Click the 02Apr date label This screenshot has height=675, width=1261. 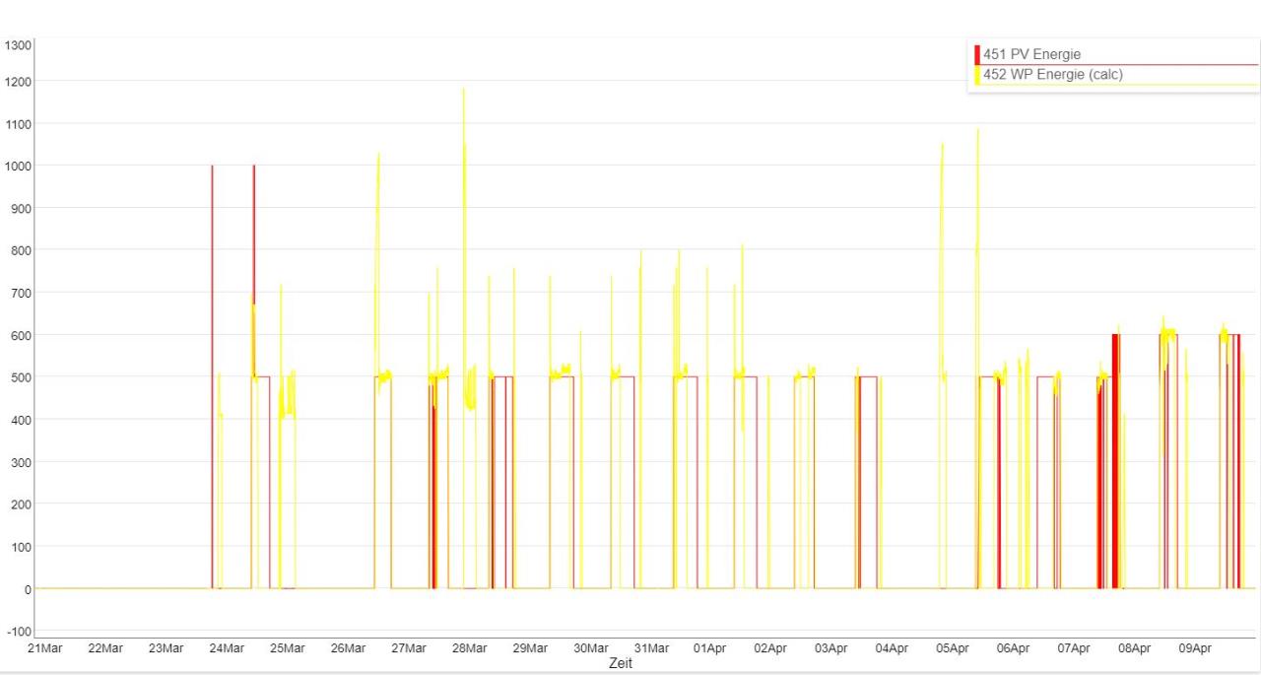click(x=770, y=648)
